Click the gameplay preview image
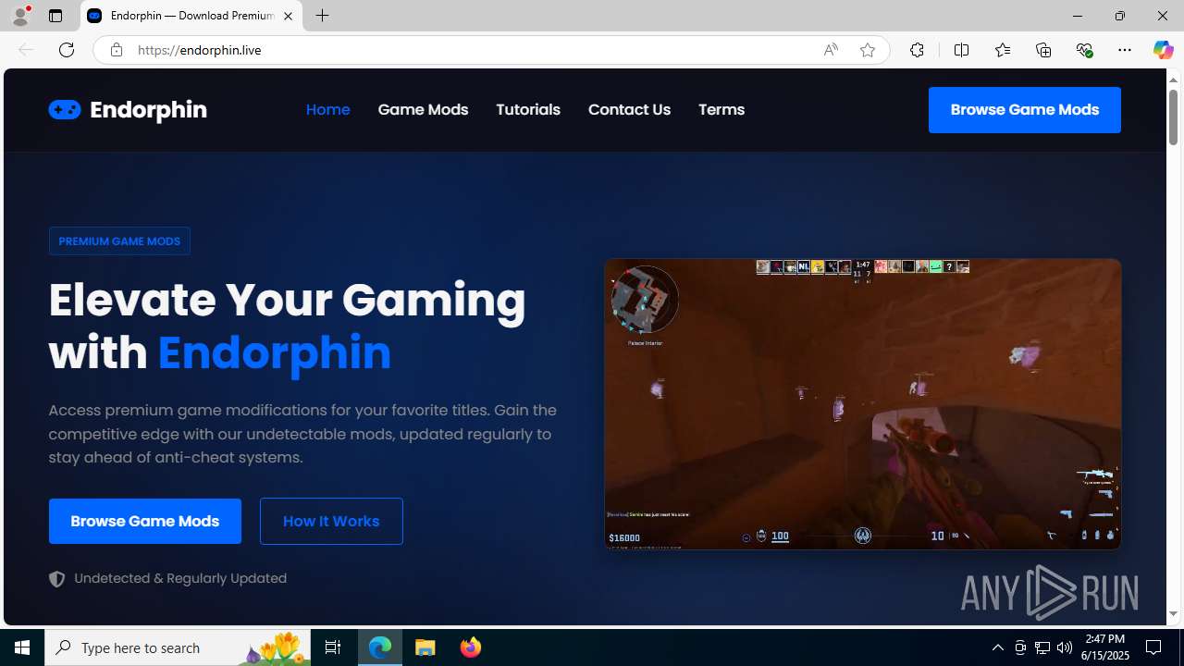Image resolution: width=1184 pixels, height=666 pixels. tap(863, 404)
